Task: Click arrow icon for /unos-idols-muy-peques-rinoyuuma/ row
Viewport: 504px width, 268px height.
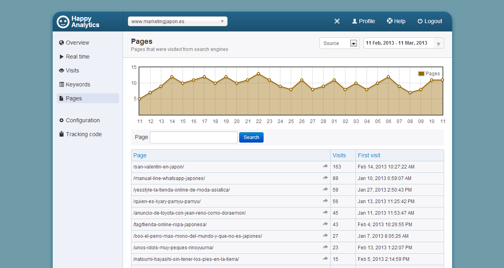Action: (x=325, y=247)
